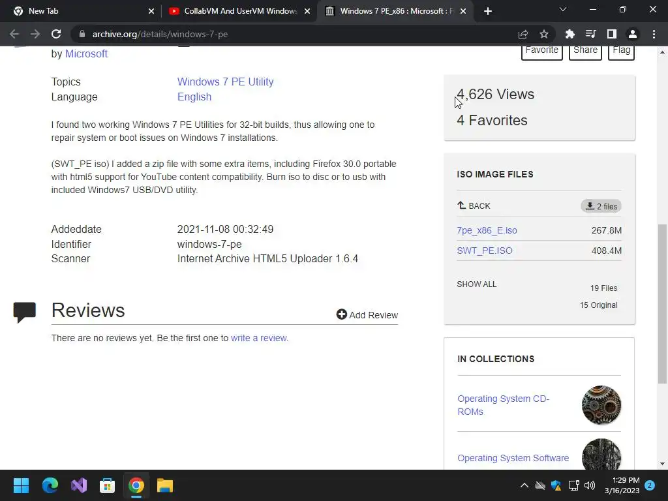
Task: Click scrollbar down arrow
Action: coord(662,464)
